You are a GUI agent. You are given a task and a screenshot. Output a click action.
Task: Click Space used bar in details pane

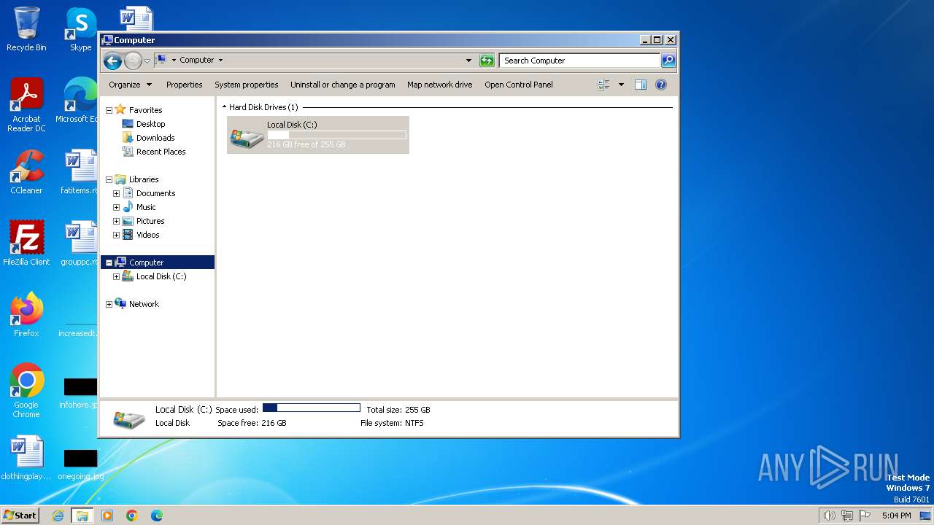coord(312,408)
